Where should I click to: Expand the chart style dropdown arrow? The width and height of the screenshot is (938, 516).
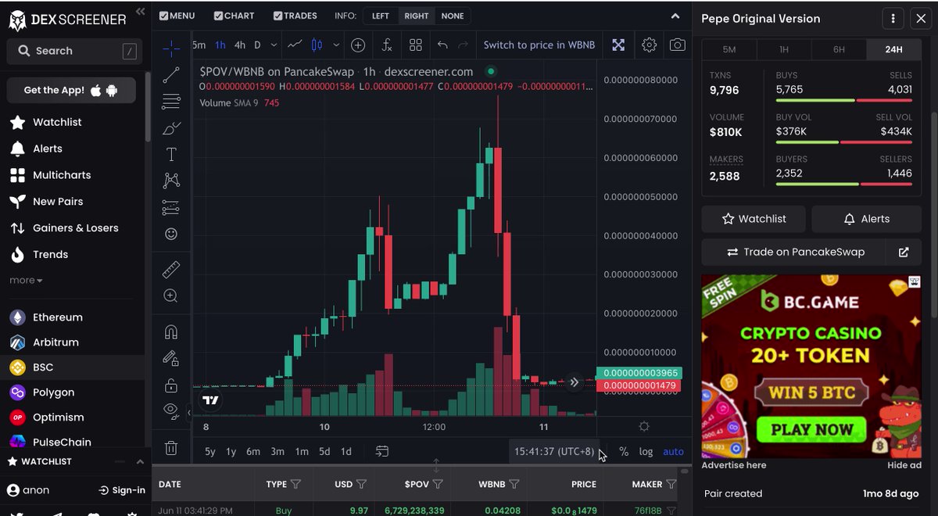(x=336, y=45)
